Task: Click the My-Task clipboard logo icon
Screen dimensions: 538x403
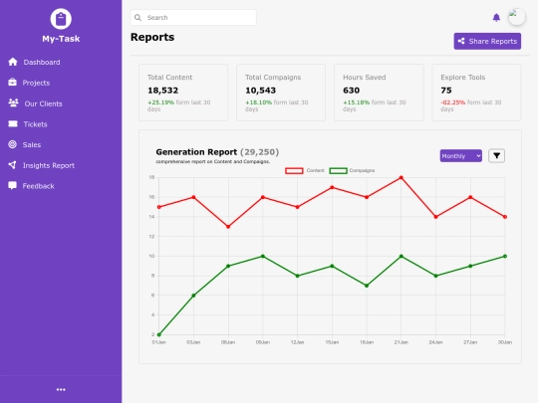Action: (61, 19)
